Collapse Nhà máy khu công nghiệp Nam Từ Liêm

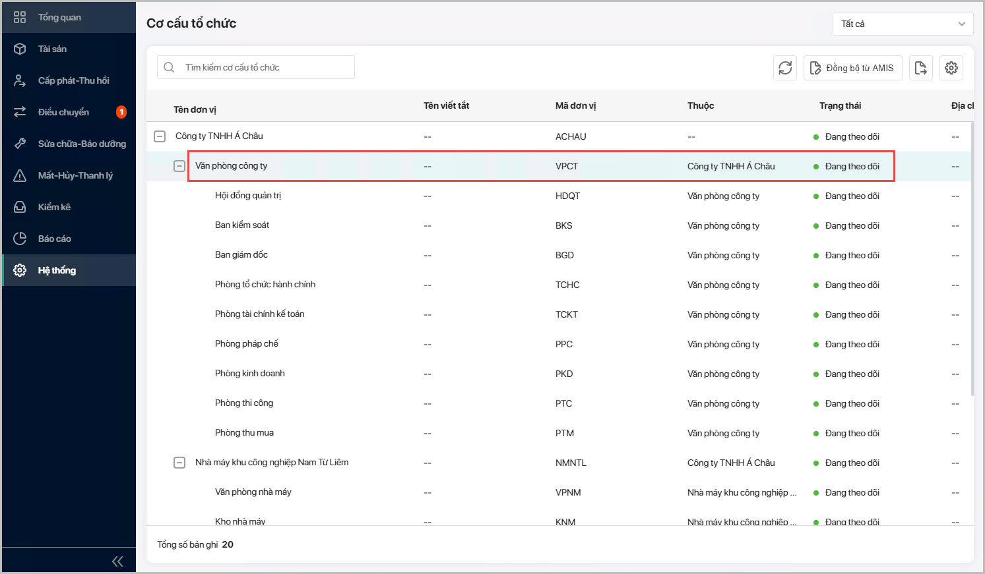point(179,463)
